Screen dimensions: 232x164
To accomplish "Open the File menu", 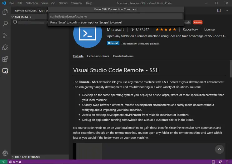I will click(12, 3).
